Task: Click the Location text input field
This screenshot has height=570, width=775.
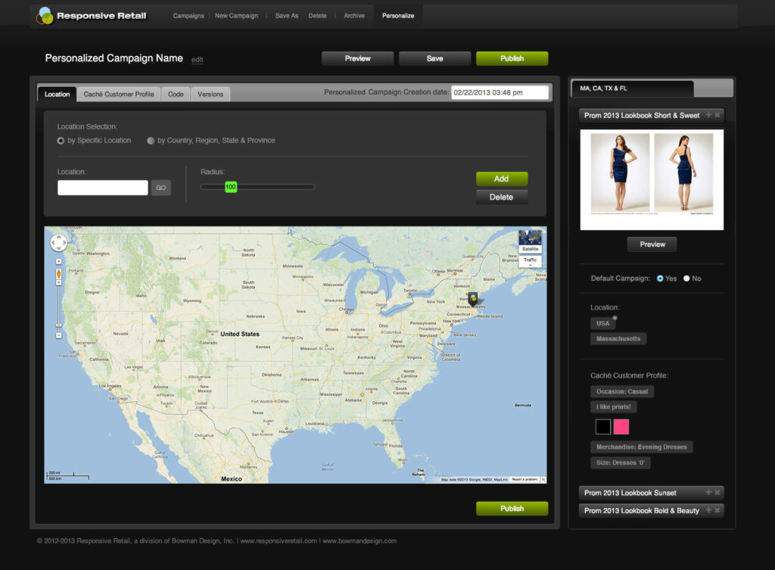Action: tap(103, 188)
